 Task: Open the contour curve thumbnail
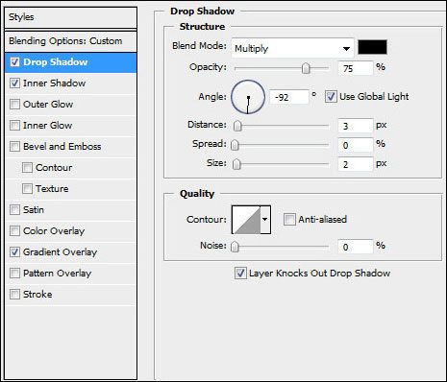tap(246, 220)
